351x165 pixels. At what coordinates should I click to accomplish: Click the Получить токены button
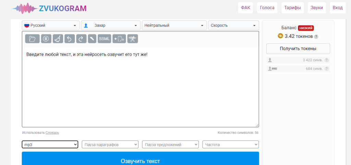[x=298, y=49]
